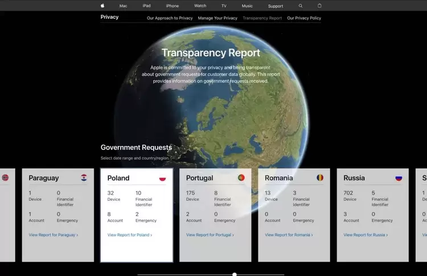Image resolution: width=427 pixels, height=276 pixels.
Task: Click the View Report for Paraguay chevron link
Action: tap(53, 235)
